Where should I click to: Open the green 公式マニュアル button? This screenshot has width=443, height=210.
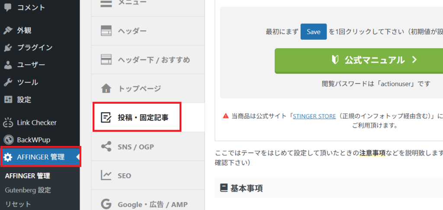pos(359,60)
